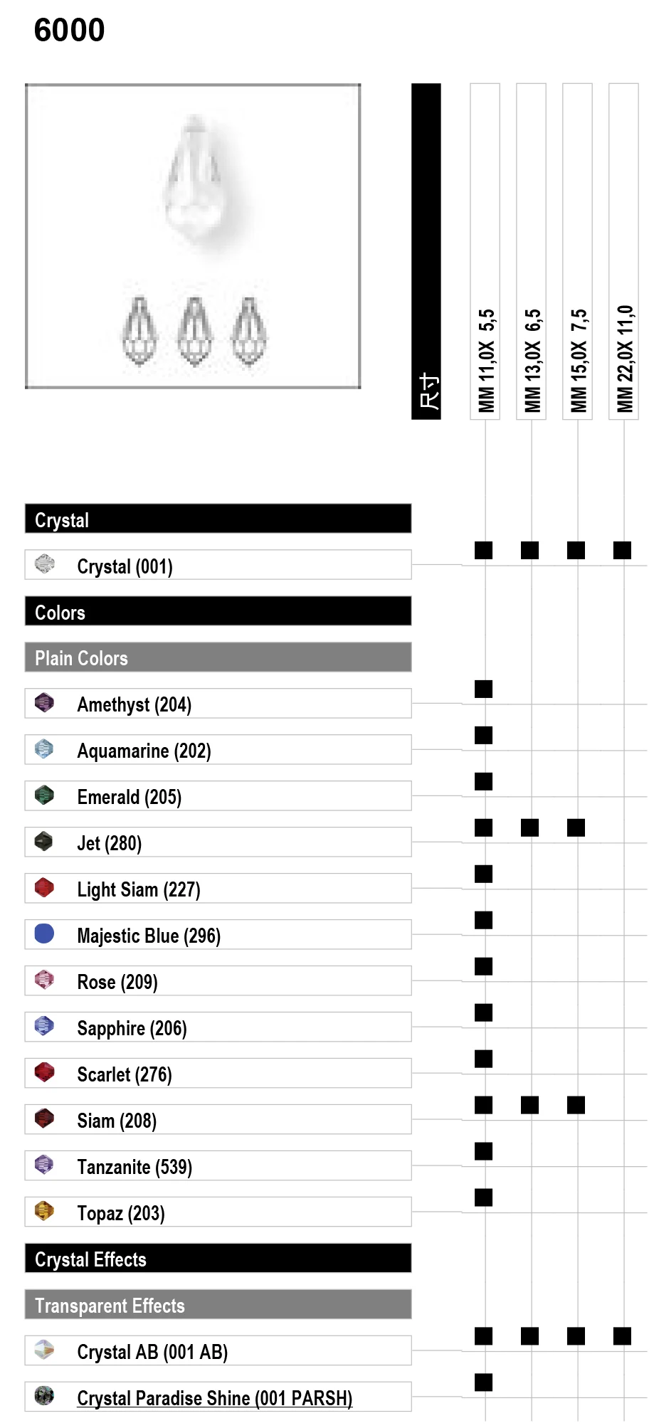Click Crystal (001) marker under MM 22,0X 11,0

point(622,551)
